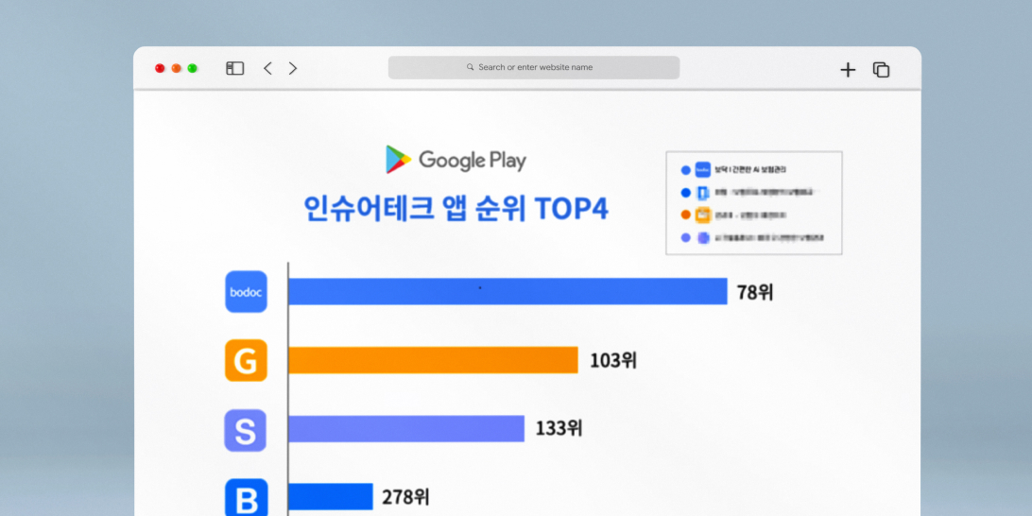Click the orange G app icon
Viewport: 1032px width, 516px height.
pyautogui.click(x=246, y=361)
